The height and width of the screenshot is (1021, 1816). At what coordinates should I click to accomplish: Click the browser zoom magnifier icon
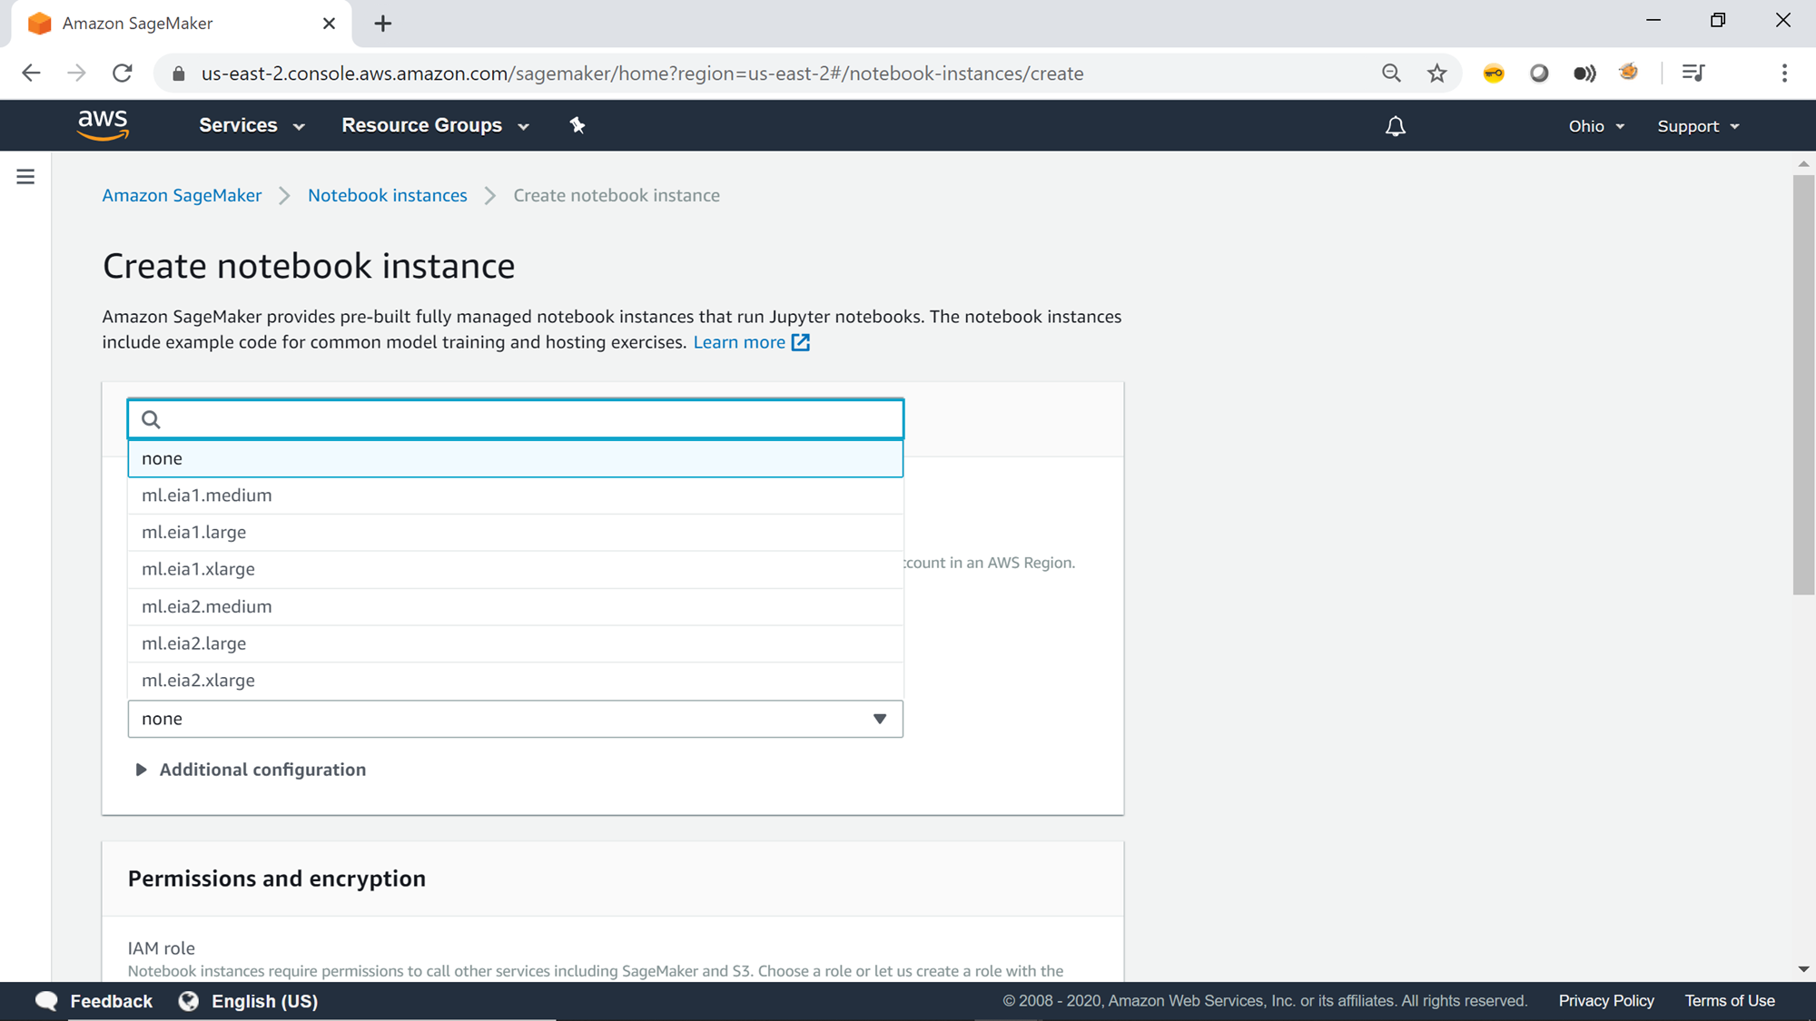coord(1391,74)
